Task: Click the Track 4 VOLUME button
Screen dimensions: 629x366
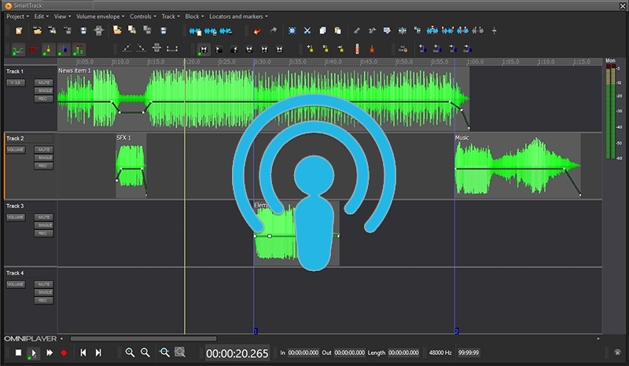Action: coord(16,284)
